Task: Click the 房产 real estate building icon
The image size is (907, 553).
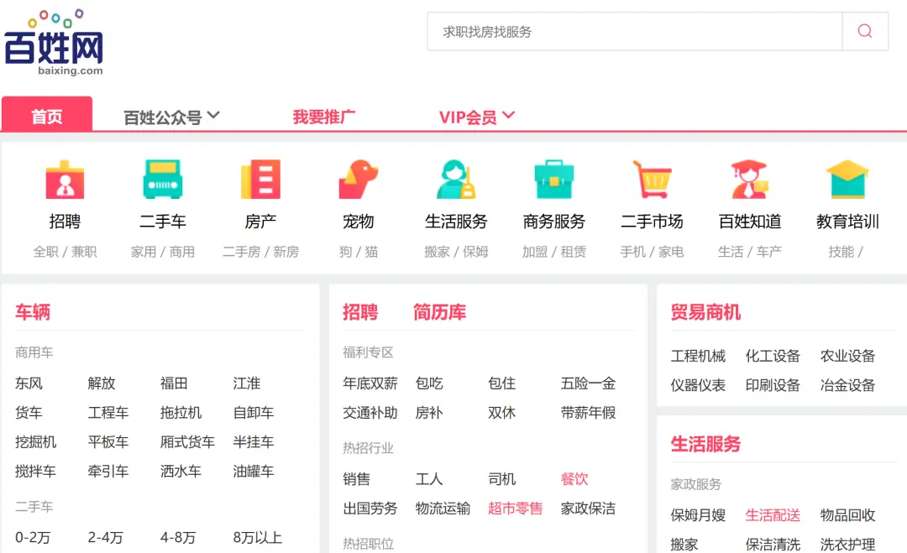Action: [x=260, y=178]
